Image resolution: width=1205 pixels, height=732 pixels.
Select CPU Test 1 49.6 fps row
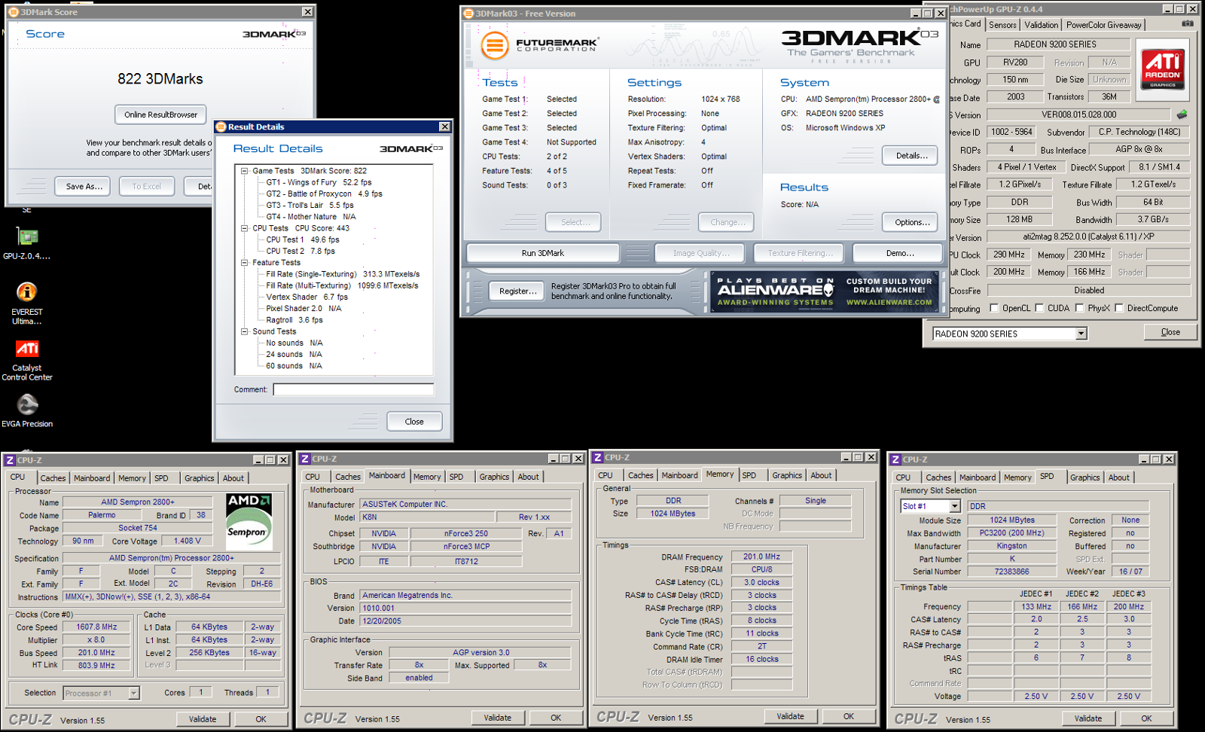click(303, 239)
